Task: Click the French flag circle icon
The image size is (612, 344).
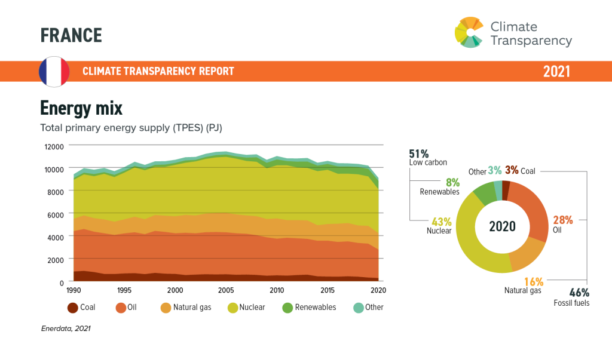Action: coord(54,72)
